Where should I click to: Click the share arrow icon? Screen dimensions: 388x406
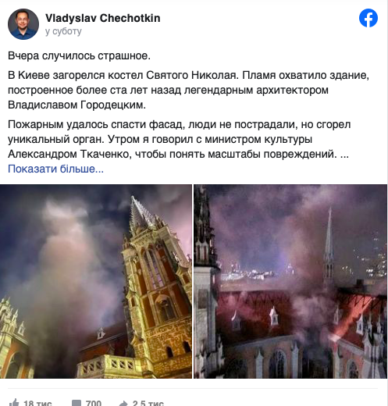(123, 403)
